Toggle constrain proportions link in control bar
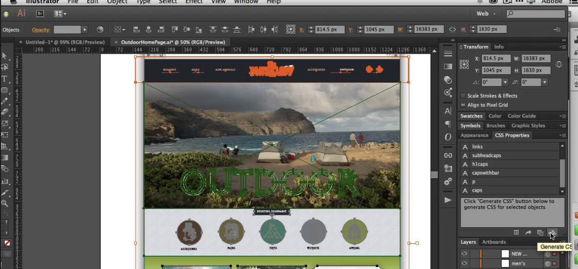The width and height of the screenshot is (578, 269). click(x=452, y=29)
